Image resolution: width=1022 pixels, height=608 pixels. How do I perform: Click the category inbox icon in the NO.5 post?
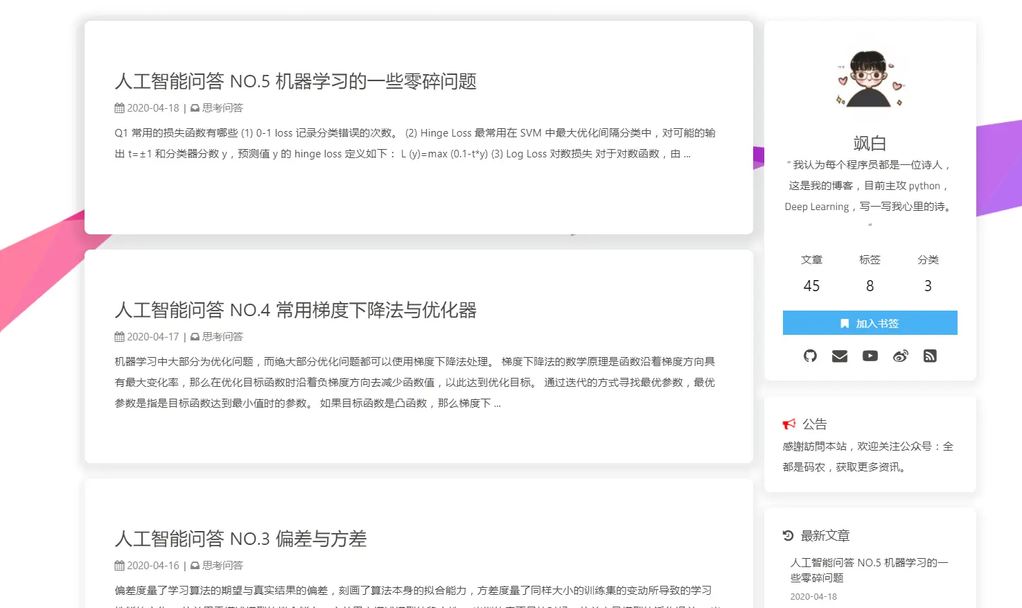pyautogui.click(x=195, y=108)
